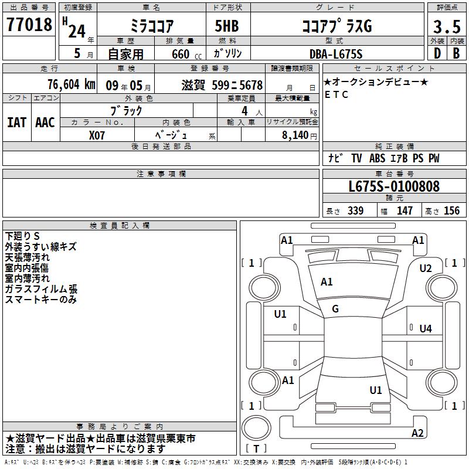Click the 注意事項欄 notes area
This screenshot has width=469, height=469.
click(161, 198)
